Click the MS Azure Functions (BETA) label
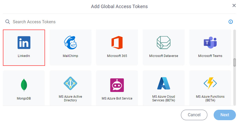Viewport: 238px width, 122px height. tap(210, 98)
